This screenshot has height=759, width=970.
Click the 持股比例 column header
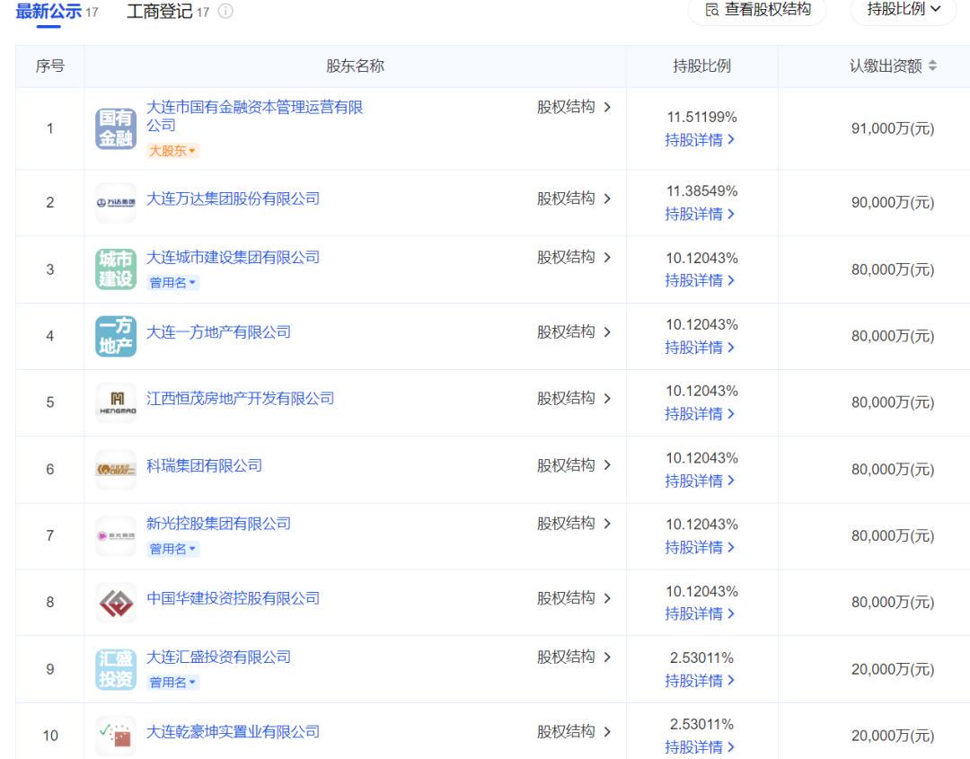(701, 66)
